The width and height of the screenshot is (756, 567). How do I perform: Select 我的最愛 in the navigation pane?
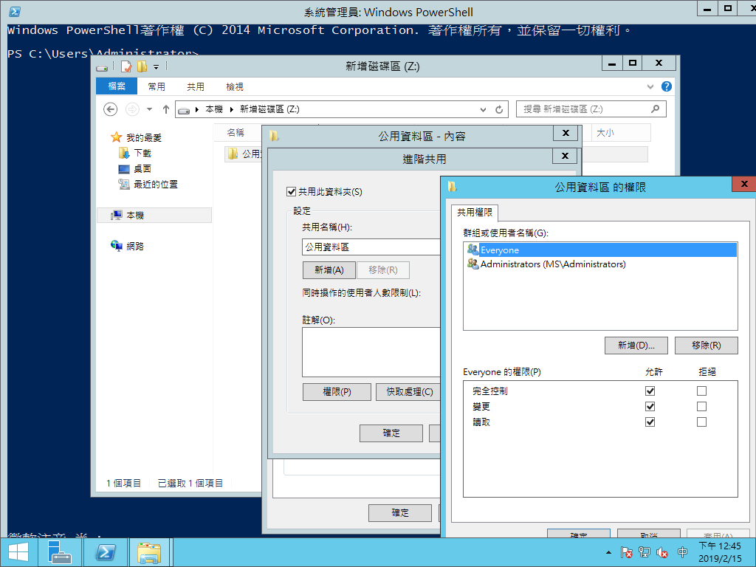coord(144,138)
